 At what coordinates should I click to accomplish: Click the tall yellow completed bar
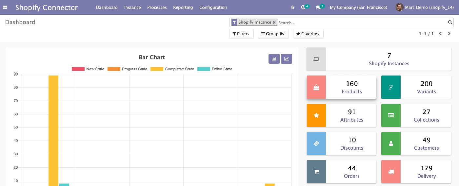[x=53, y=131]
